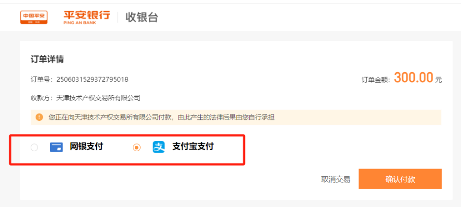Click the legal warning notice text
This screenshot has width=461, height=207.
162,117
